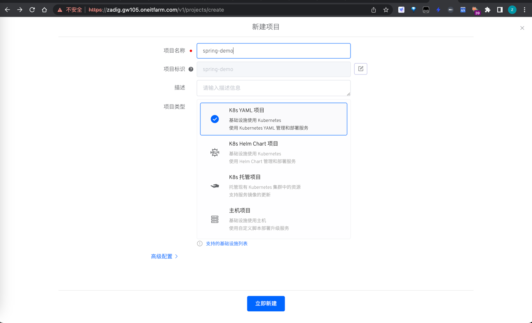Open the extension with badge 39
This screenshot has height=323, width=532.
point(475,10)
